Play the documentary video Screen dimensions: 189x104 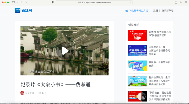[65, 50]
